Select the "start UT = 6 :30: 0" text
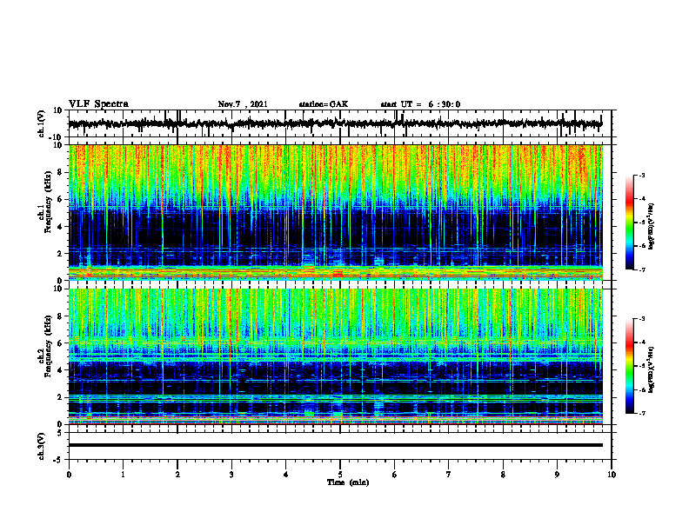 coord(420,104)
